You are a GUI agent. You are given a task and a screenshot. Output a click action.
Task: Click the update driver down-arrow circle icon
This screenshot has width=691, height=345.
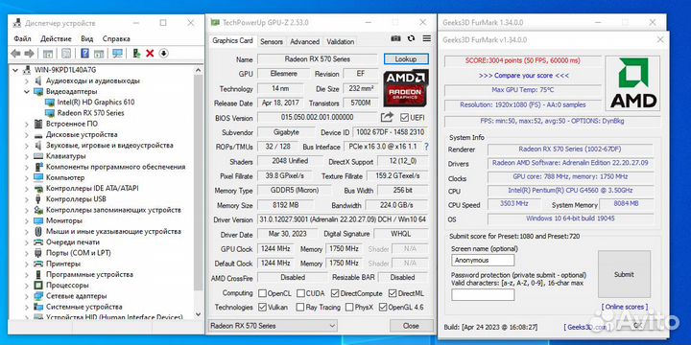pos(163,54)
